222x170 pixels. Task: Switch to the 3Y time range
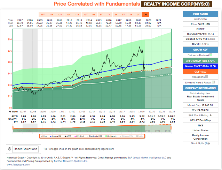(138, 14)
